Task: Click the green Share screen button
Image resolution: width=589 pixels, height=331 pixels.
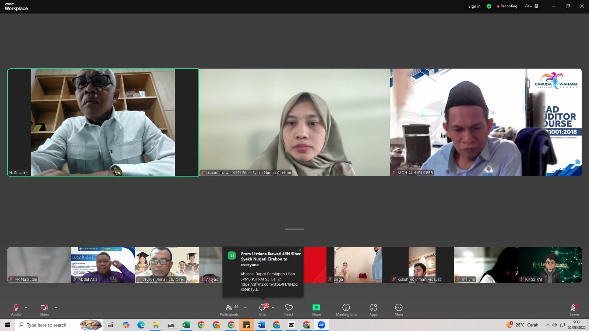Action: pos(316,310)
